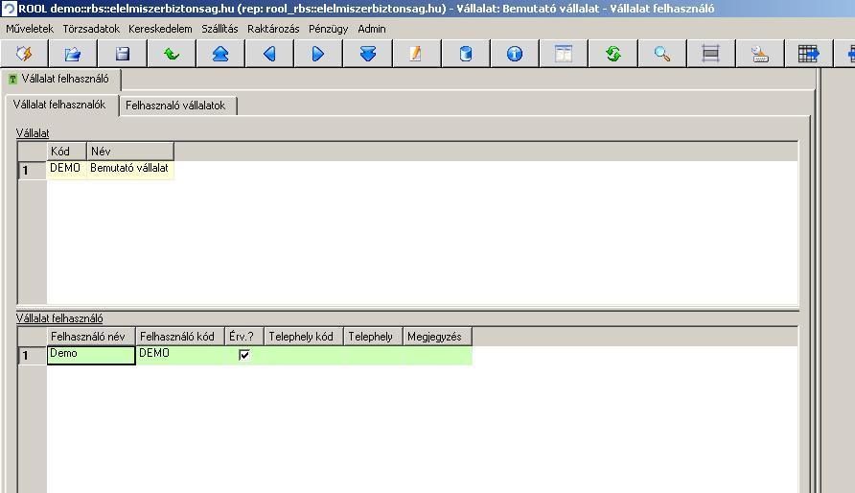Viewport: 855px width, 493px height.
Task: Click the empty Telephely kód cell of Demo row
Action: pyautogui.click(x=303, y=355)
